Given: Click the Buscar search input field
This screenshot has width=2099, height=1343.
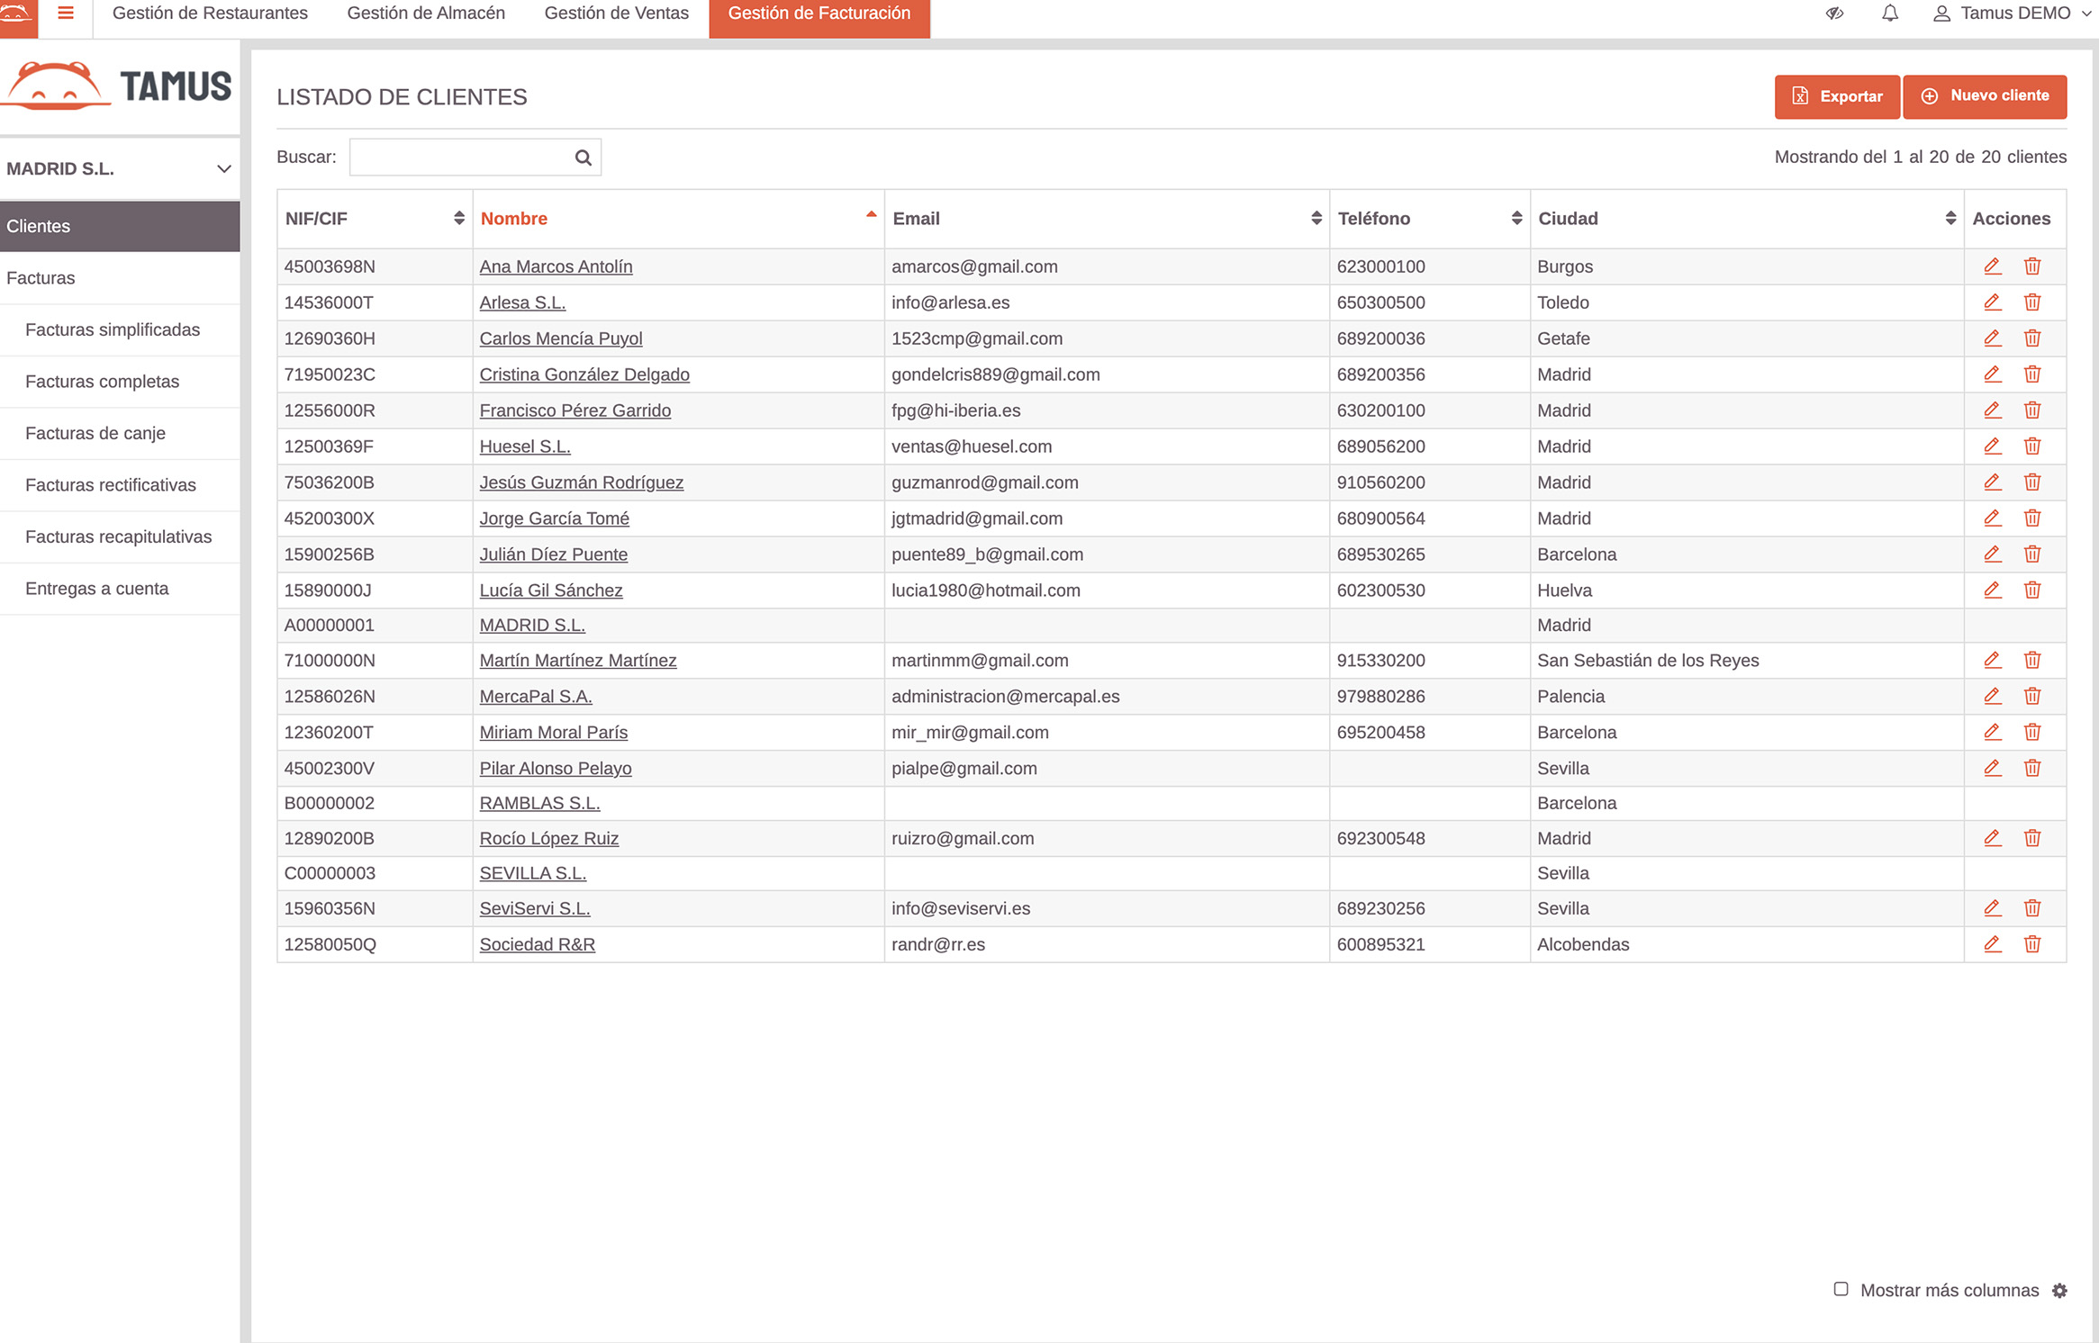Looking at the screenshot, I should (x=461, y=158).
